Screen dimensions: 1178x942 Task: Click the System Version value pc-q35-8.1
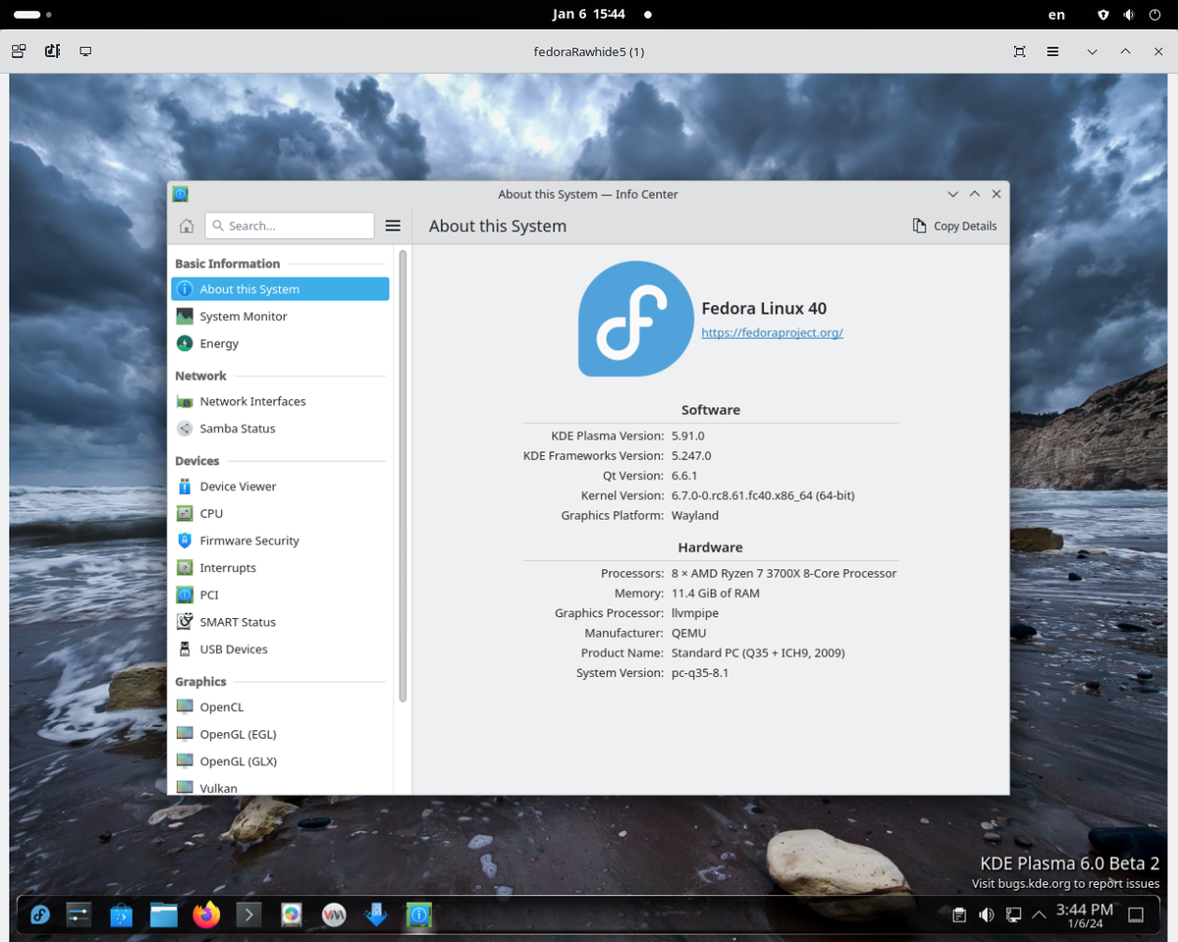[700, 673]
